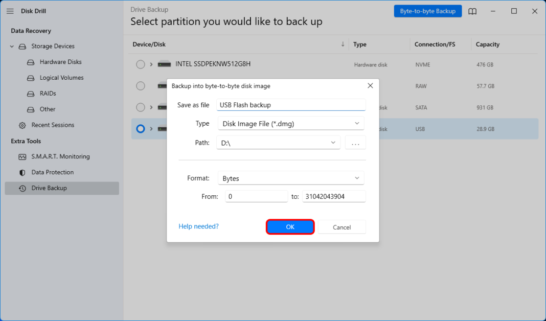Screen dimensions: 546x321
Task: Collapse the Storage Devices tree section
Action: pyautogui.click(x=12, y=47)
